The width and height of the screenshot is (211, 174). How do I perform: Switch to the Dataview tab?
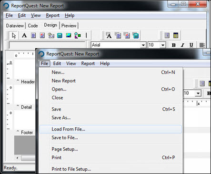[15, 26]
